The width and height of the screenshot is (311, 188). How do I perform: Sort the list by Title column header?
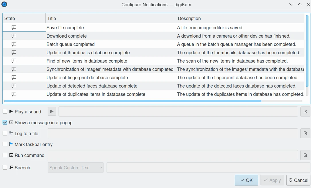pyautogui.click(x=111, y=18)
